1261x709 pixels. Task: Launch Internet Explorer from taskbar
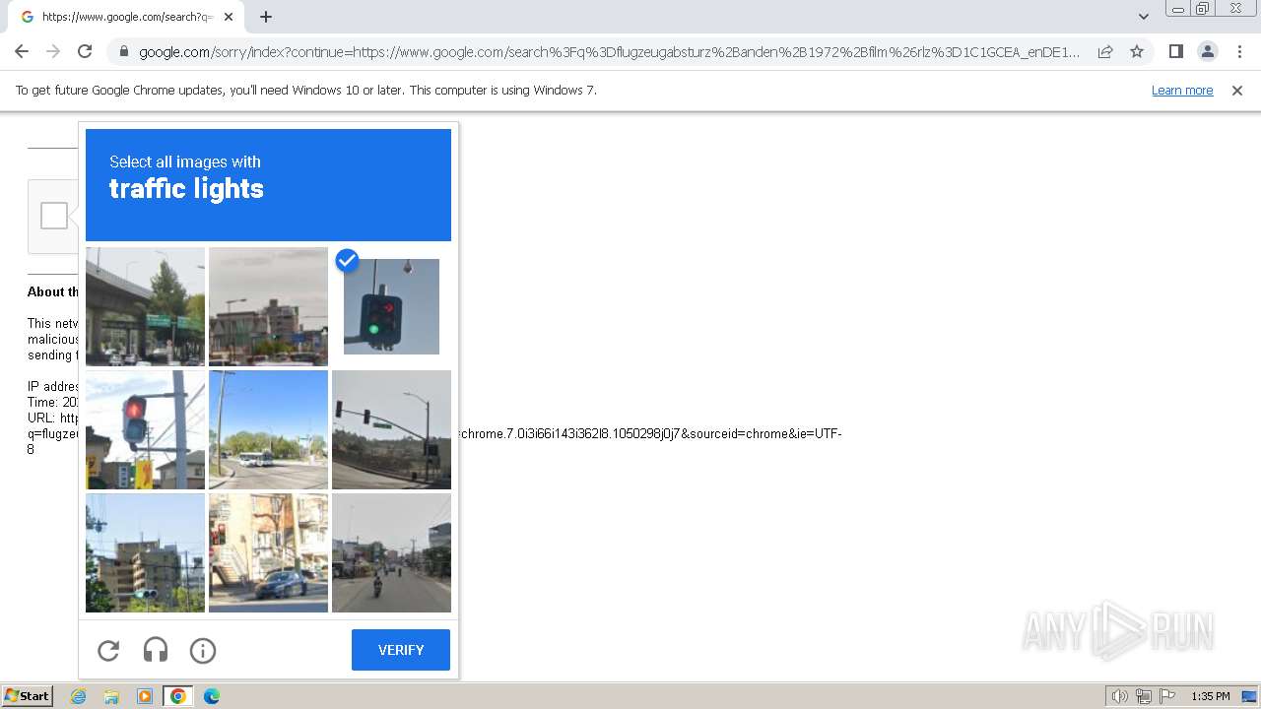(79, 696)
